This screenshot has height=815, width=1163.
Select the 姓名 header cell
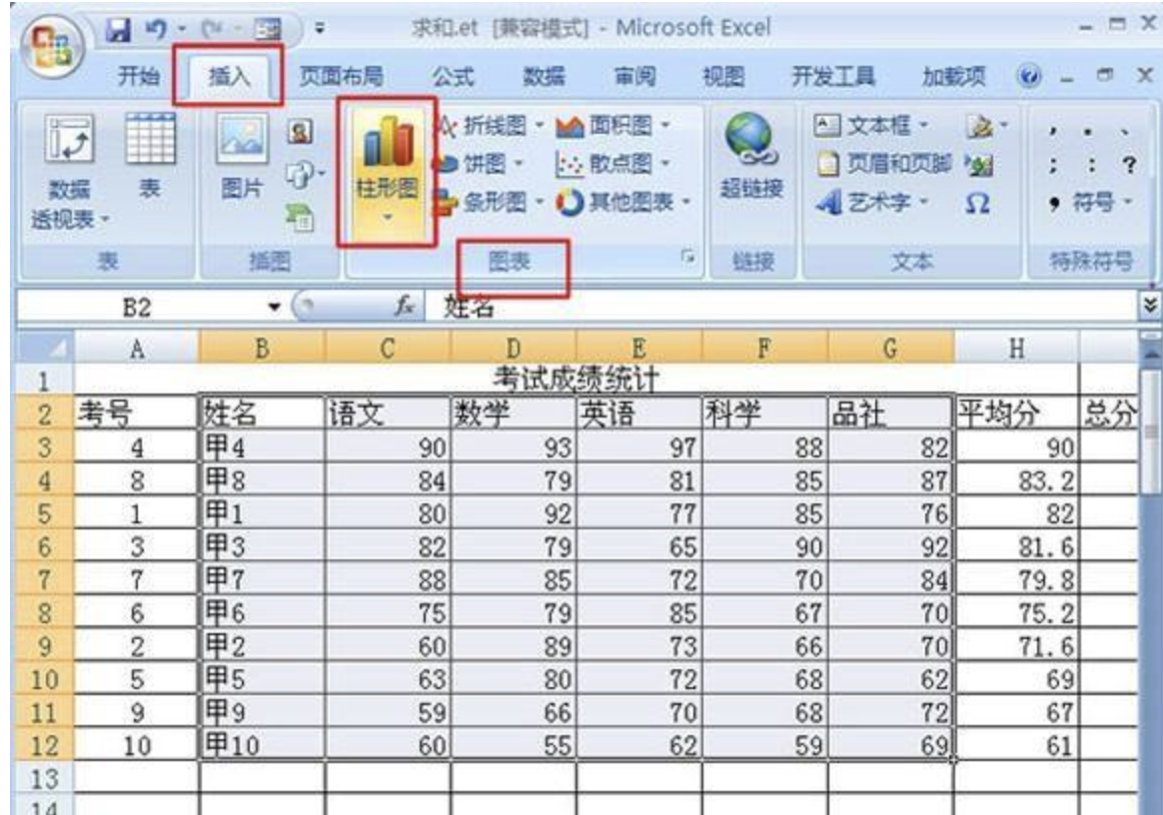point(262,413)
